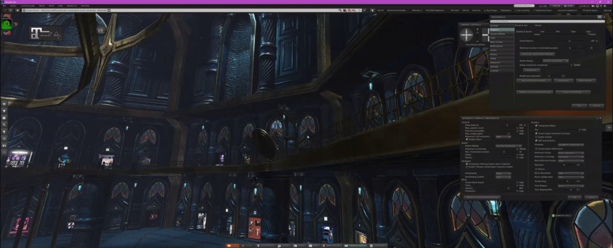Image resolution: width=613 pixels, height=248 pixels.
Task: Click Cancel in Preferences window
Action: point(596,106)
